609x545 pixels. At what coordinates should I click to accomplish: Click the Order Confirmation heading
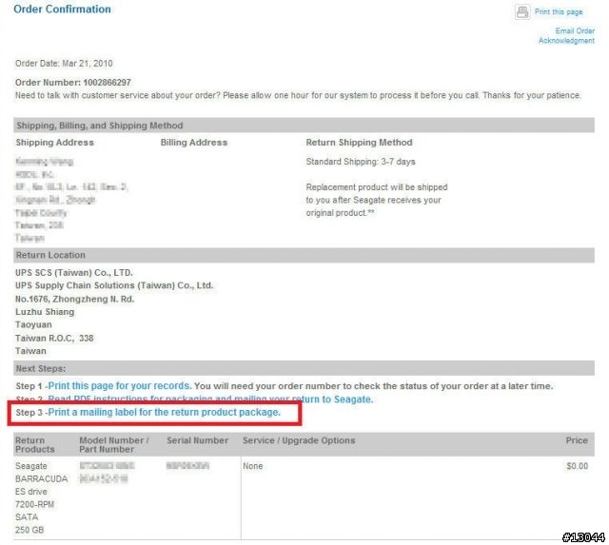click(x=62, y=9)
